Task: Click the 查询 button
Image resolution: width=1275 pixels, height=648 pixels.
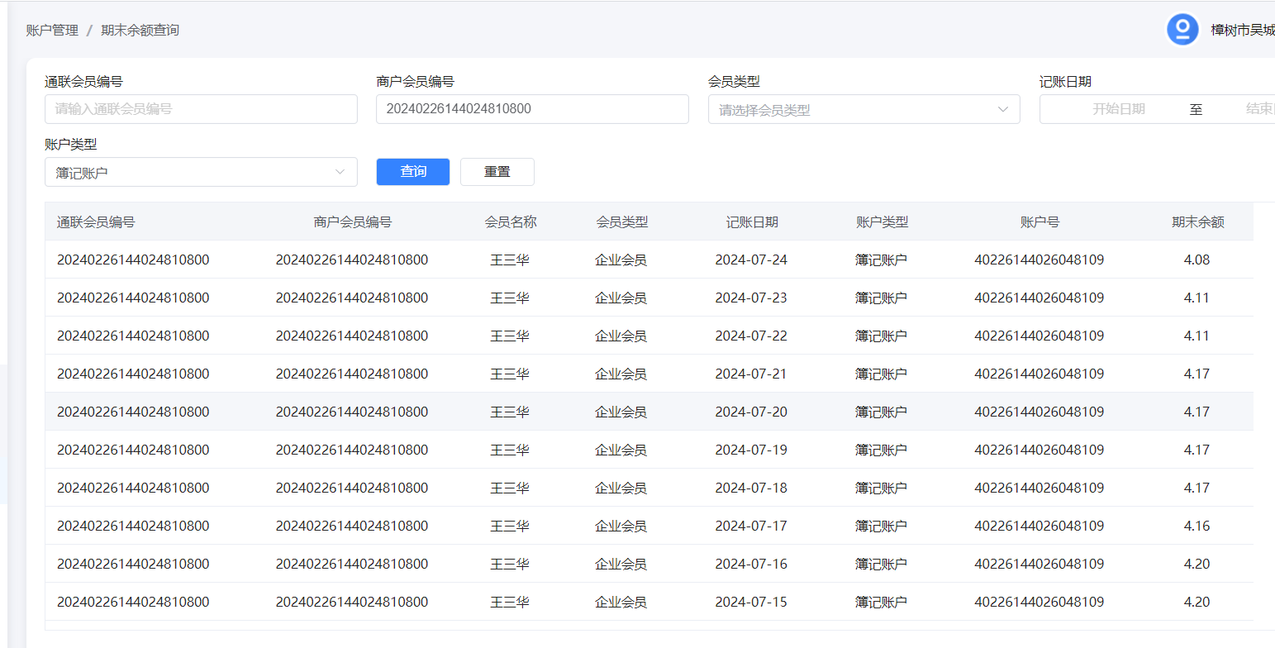Action: click(x=413, y=172)
